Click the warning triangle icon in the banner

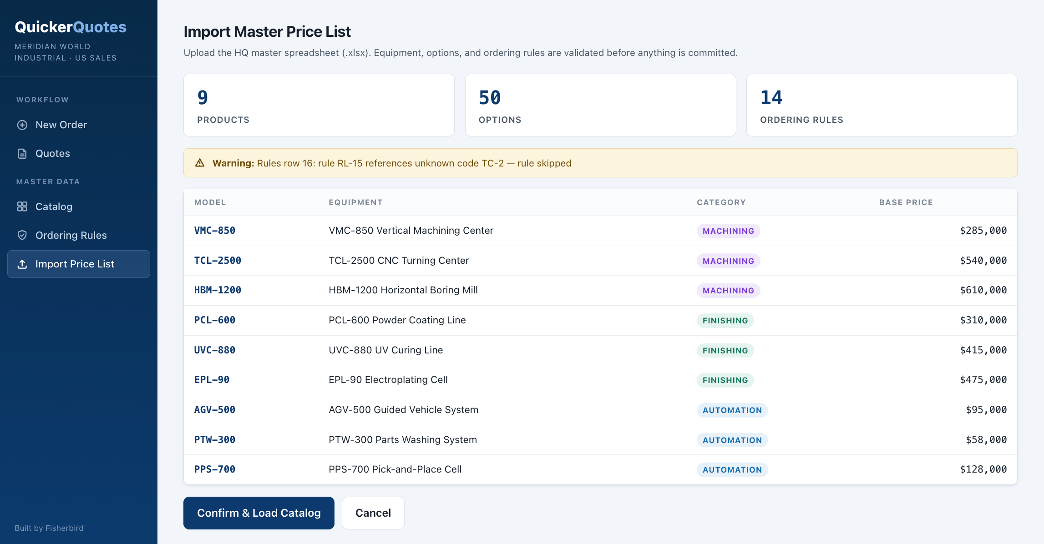[200, 163]
